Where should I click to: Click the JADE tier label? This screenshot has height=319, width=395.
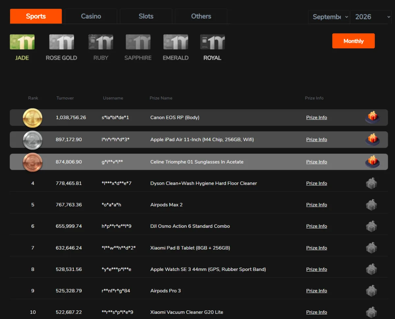click(x=22, y=58)
